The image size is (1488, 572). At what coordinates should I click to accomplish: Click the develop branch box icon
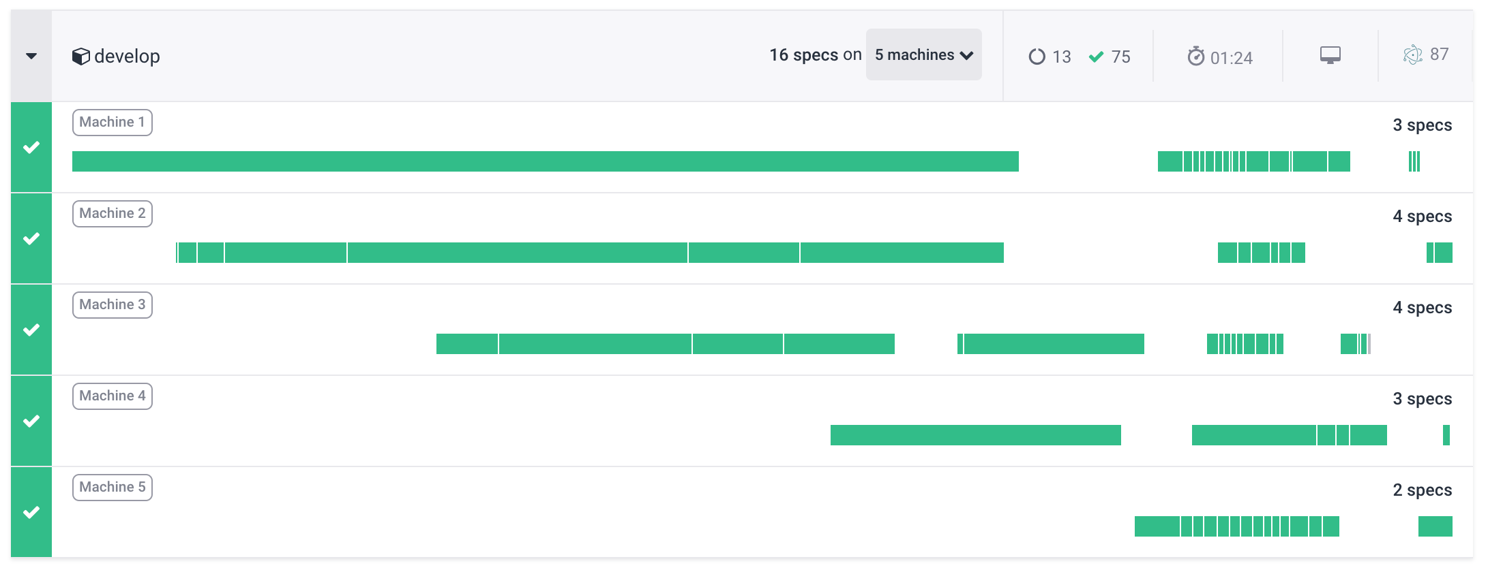coord(80,57)
